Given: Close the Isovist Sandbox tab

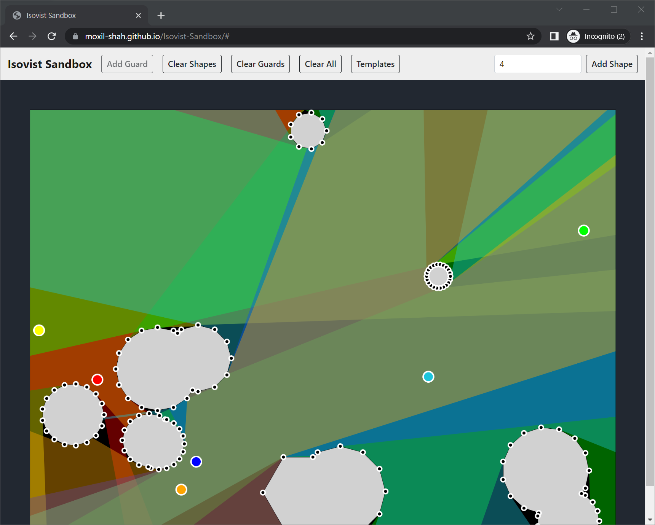Looking at the screenshot, I should [138, 15].
